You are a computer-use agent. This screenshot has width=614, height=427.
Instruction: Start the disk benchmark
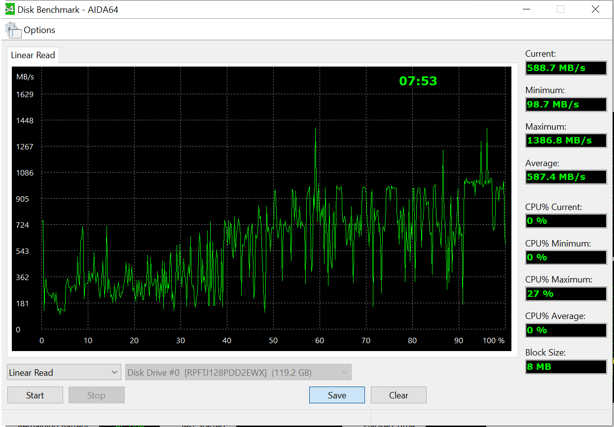(x=35, y=395)
